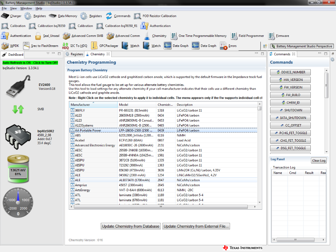The width and height of the screenshot is (336, 252).
Task: Close the Commands view tab
Action: [x=294, y=54]
